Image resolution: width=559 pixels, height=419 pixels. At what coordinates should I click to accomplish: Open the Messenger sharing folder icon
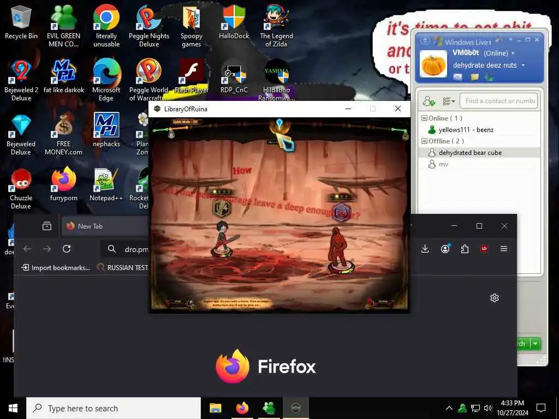pos(474,77)
